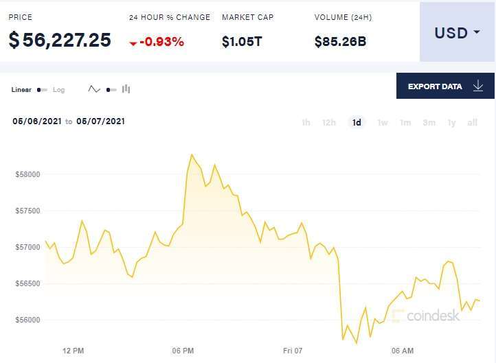
Task: Click the Export Data button
Action: [x=445, y=86]
